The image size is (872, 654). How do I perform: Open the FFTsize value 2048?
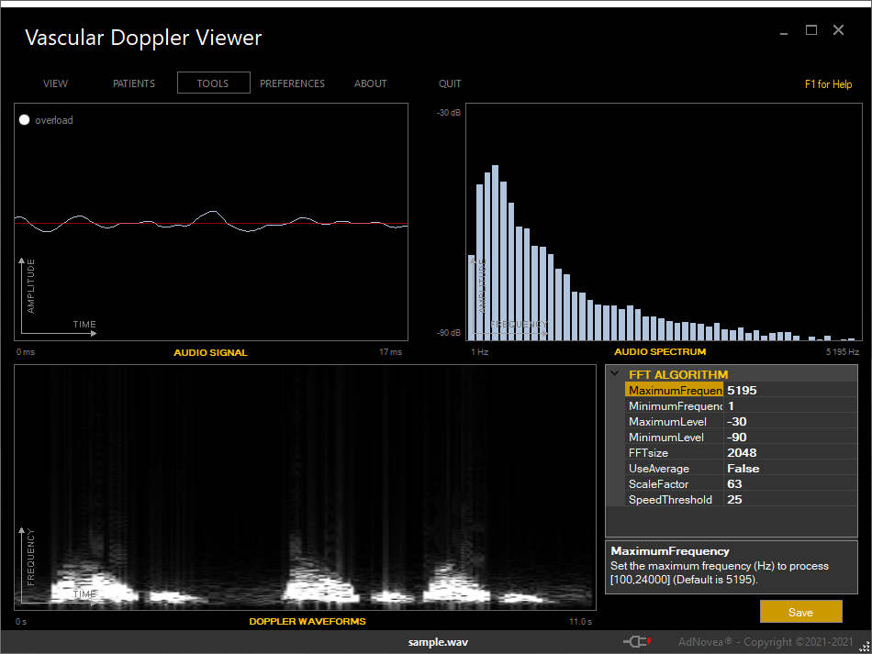point(790,452)
